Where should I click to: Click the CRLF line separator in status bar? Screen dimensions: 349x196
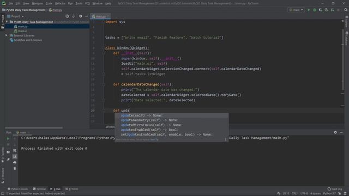coord(294,194)
